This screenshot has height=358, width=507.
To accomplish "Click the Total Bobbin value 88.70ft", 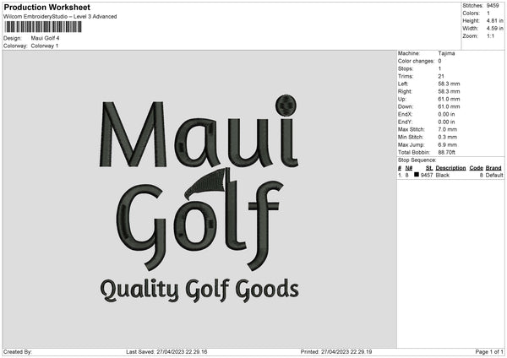I will tap(446, 152).
